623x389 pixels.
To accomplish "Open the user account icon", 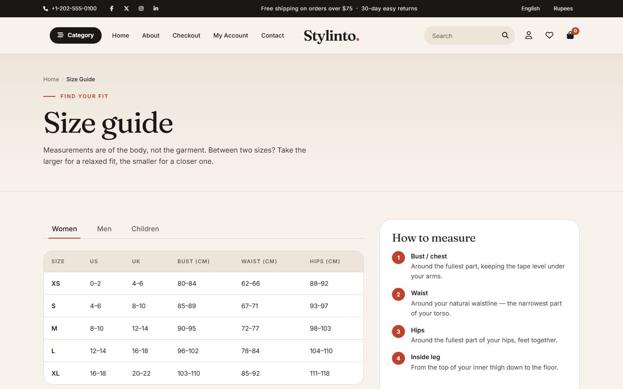I will coord(529,35).
